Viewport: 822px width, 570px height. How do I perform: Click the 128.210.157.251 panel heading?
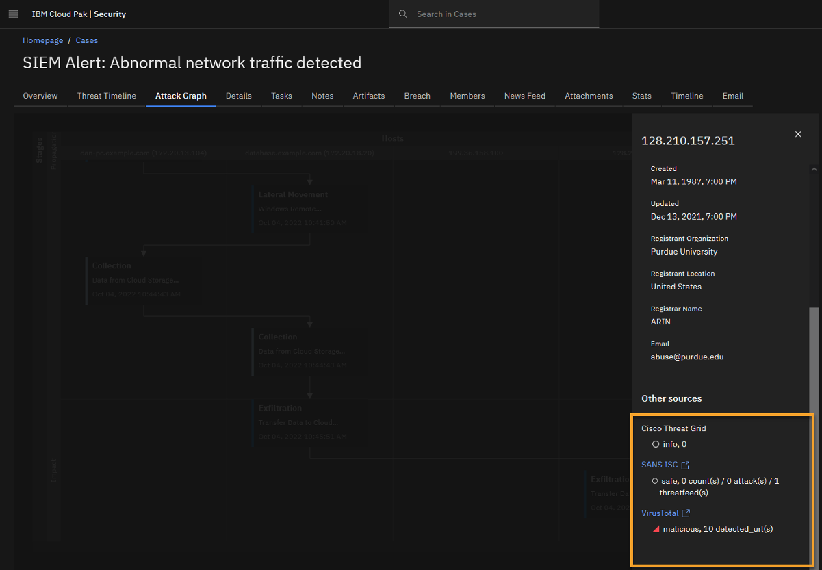tap(688, 141)
